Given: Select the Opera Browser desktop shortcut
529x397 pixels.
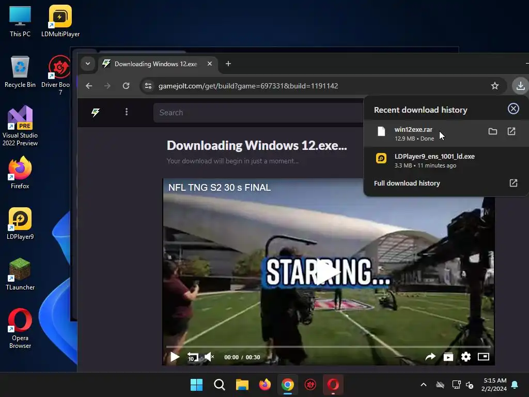Looking at the screenshot, I should click(x=20, y=328).
